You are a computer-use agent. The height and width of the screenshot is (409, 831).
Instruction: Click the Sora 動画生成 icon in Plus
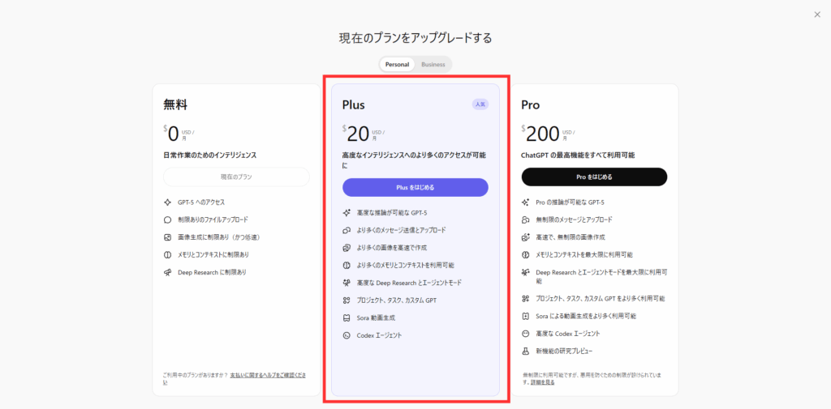tap(347, 318)
